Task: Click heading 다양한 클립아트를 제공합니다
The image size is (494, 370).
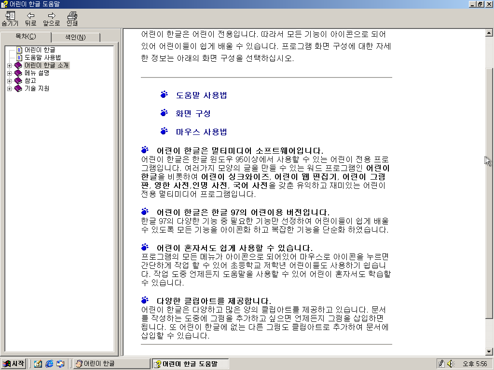Action: pos(214,301)
